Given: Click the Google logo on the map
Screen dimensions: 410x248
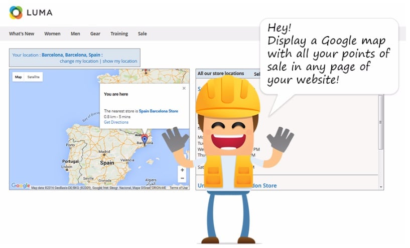Looking at the screenshot, I should pos(21,185).
